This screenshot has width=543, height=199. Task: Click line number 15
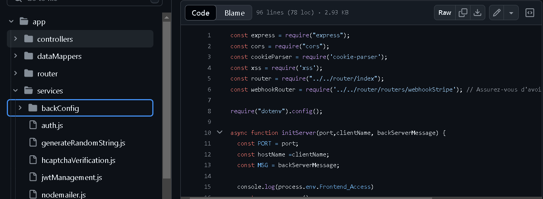tap(207, 187)
